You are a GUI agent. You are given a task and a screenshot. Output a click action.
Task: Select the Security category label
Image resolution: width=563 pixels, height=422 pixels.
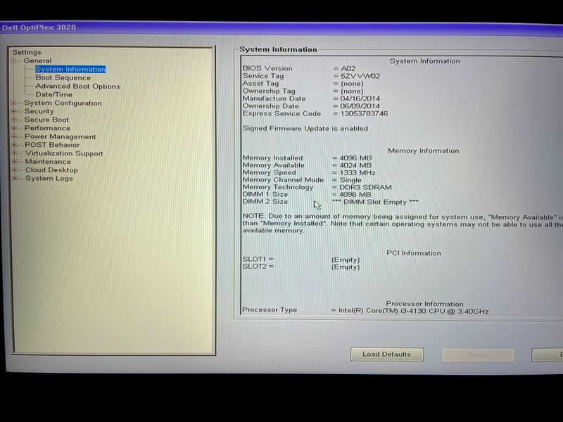[39, 111]
